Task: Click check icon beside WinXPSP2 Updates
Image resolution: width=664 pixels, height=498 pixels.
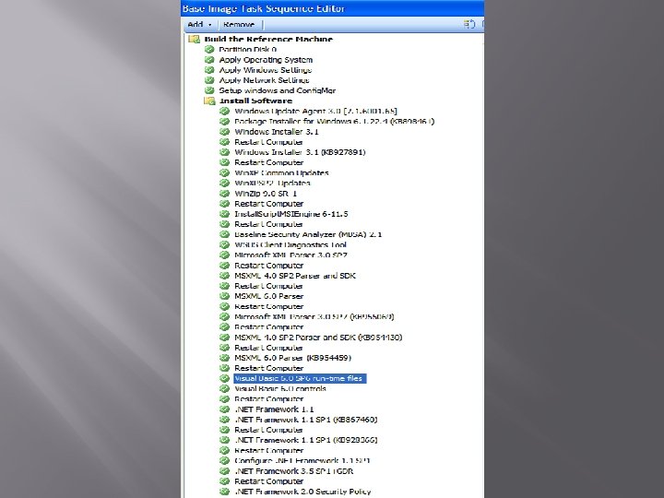Action: click(x=224, y=183)
